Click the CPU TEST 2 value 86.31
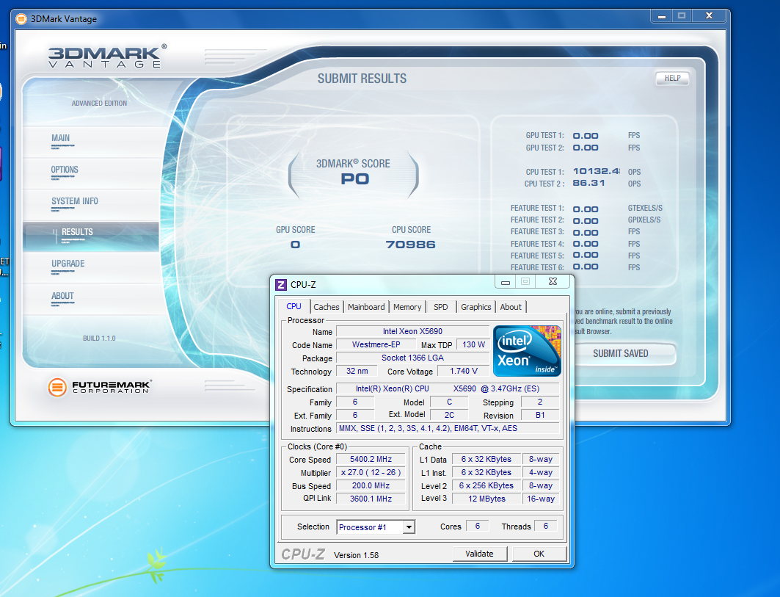Viewport: 780px width, 597px height. (588, 184)
